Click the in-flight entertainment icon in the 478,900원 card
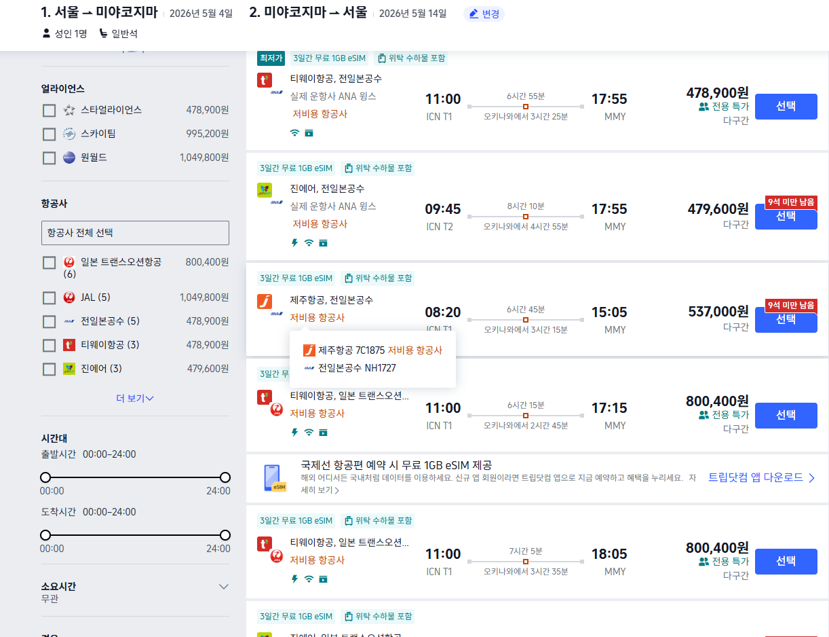The height and width of the screenshot is (637, 829). pos(309,133)
